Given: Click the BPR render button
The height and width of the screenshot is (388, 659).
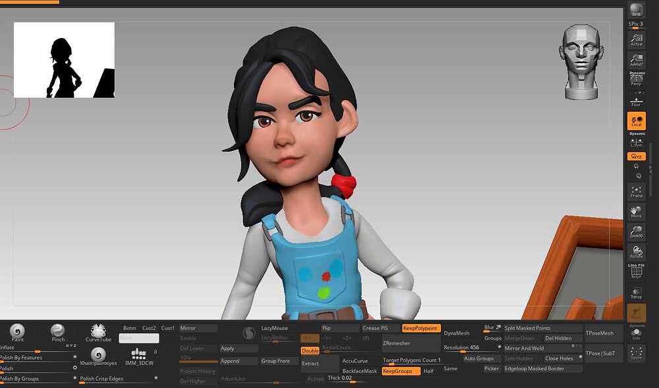Looking at the screenshot, I should [x=637, y=9].
